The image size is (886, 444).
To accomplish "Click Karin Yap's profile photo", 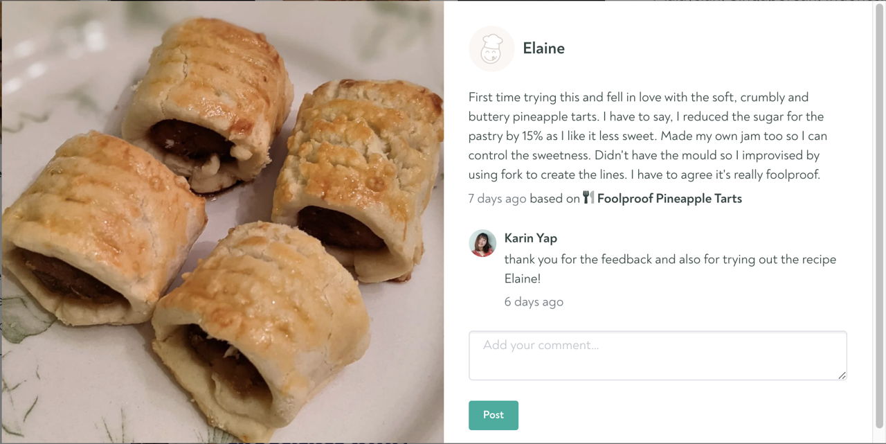I will (482, 243).
